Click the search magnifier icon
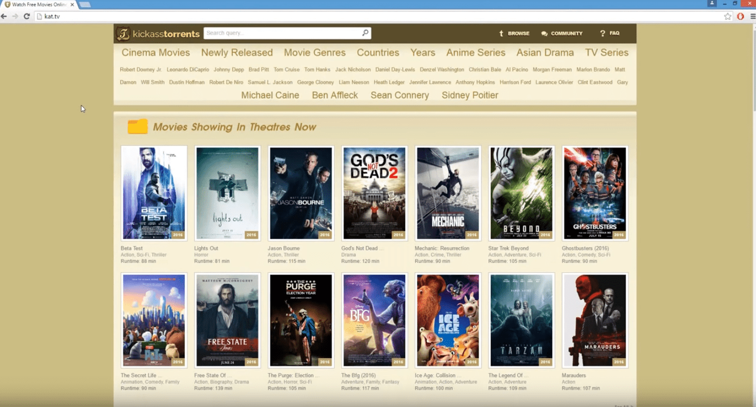The image size is (756, 407). (x=365, y=33)
